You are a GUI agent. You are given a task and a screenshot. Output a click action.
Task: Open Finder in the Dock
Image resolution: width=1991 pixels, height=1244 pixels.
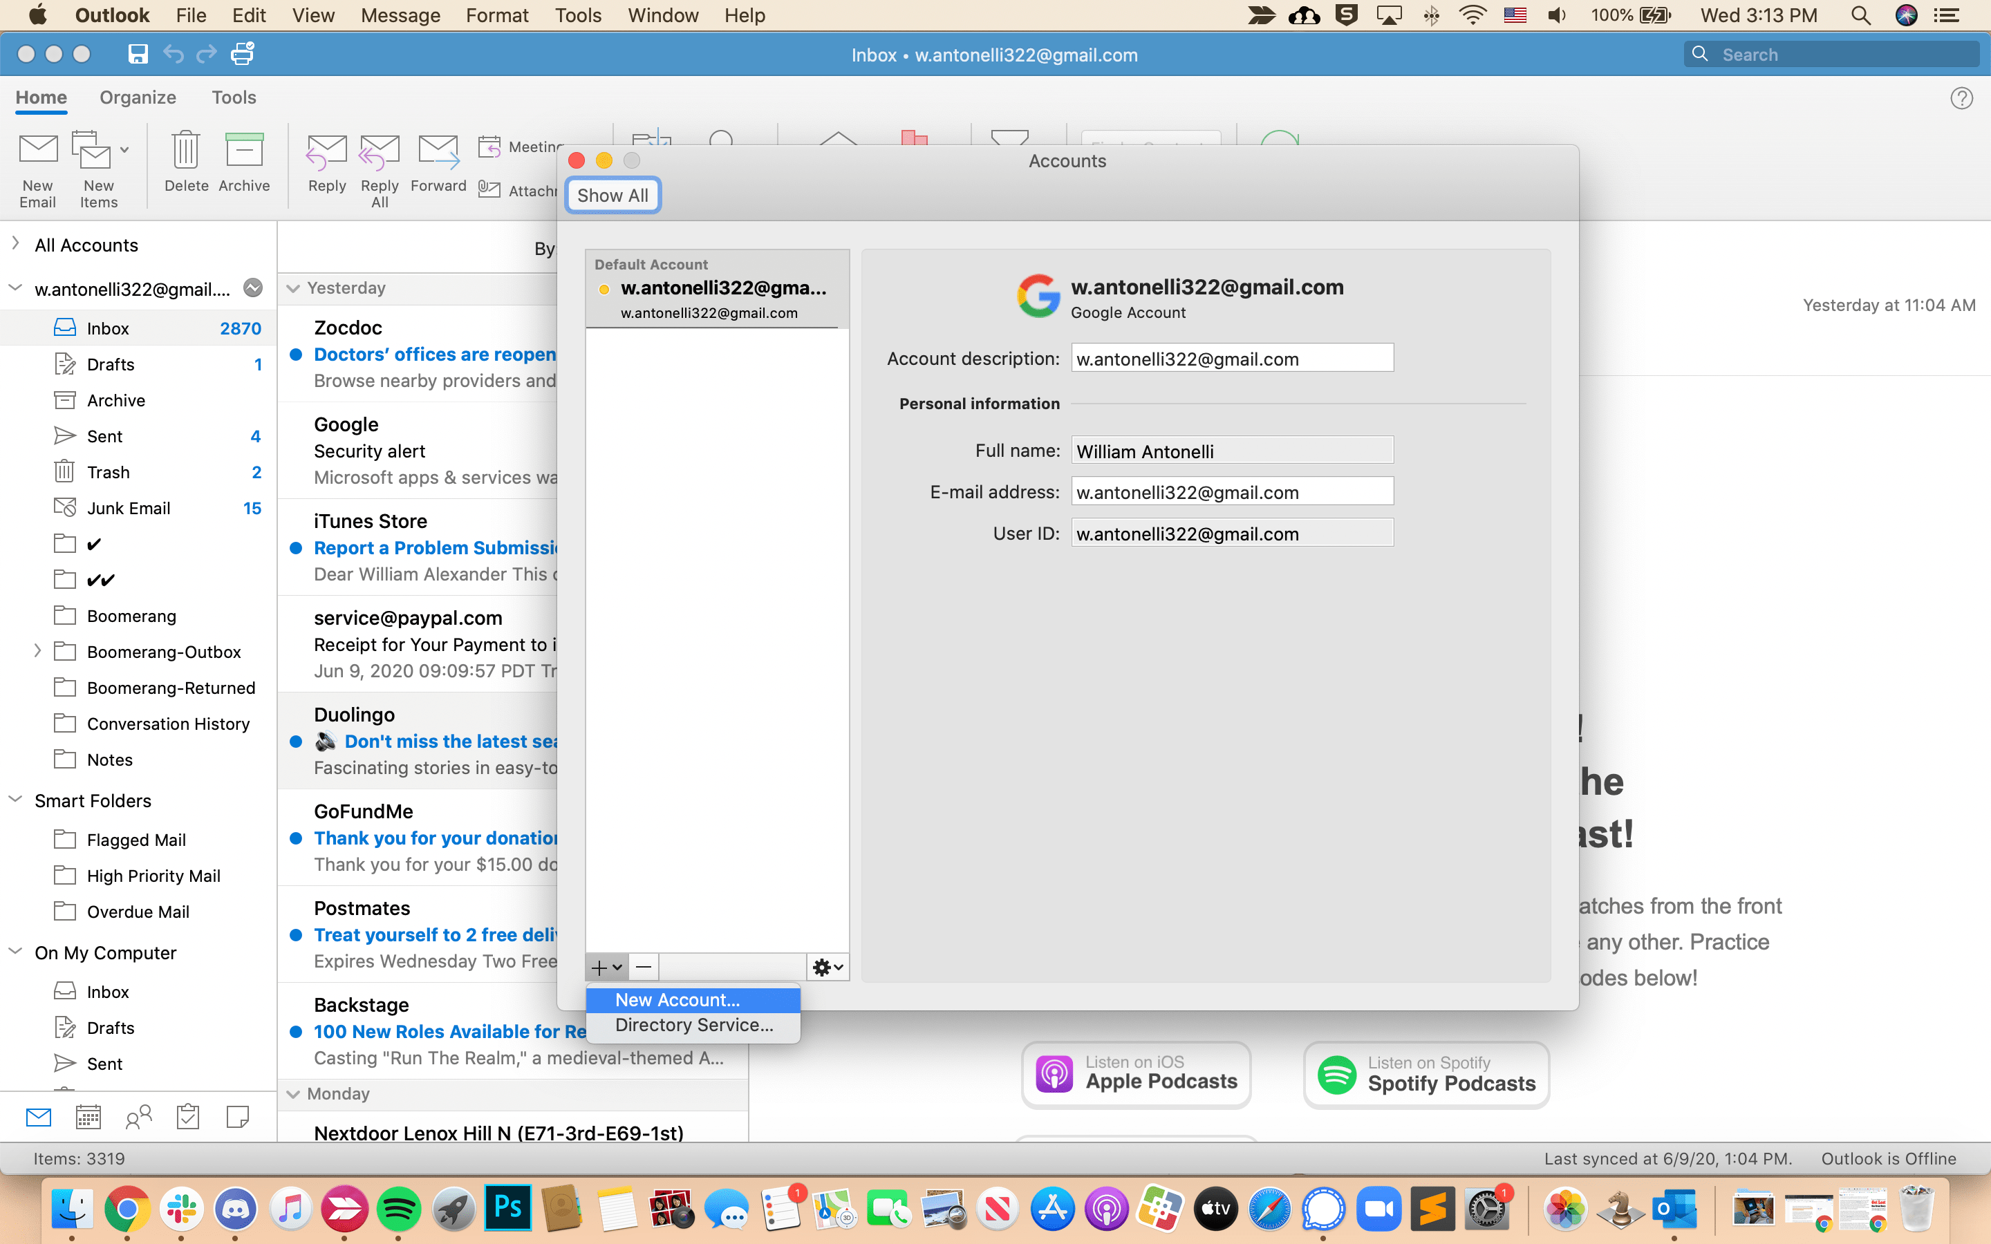73,1209
